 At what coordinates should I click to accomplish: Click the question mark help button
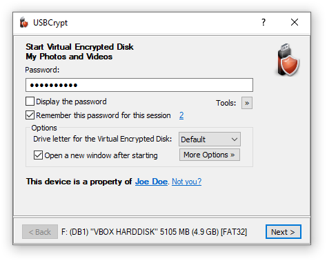(x=264, y=22)
